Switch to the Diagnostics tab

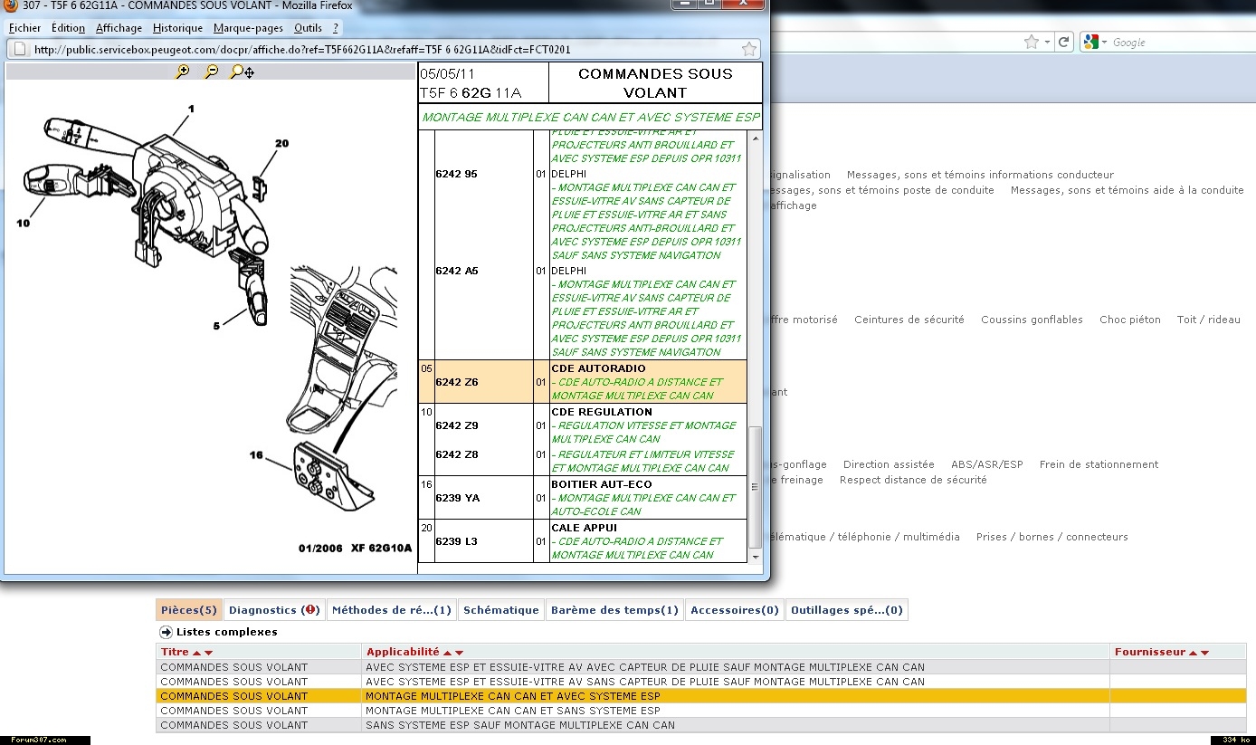click(273, 610)
